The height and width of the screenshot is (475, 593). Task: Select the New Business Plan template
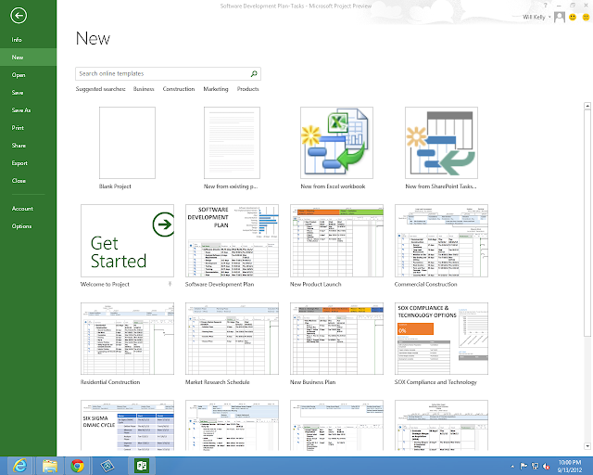(x=336, y=339)
